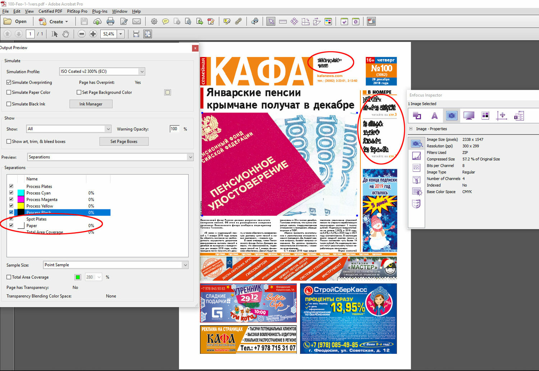Close the Output Preview dialog
The height and width of the screenshot is (371, 539).
coord(195,48)
